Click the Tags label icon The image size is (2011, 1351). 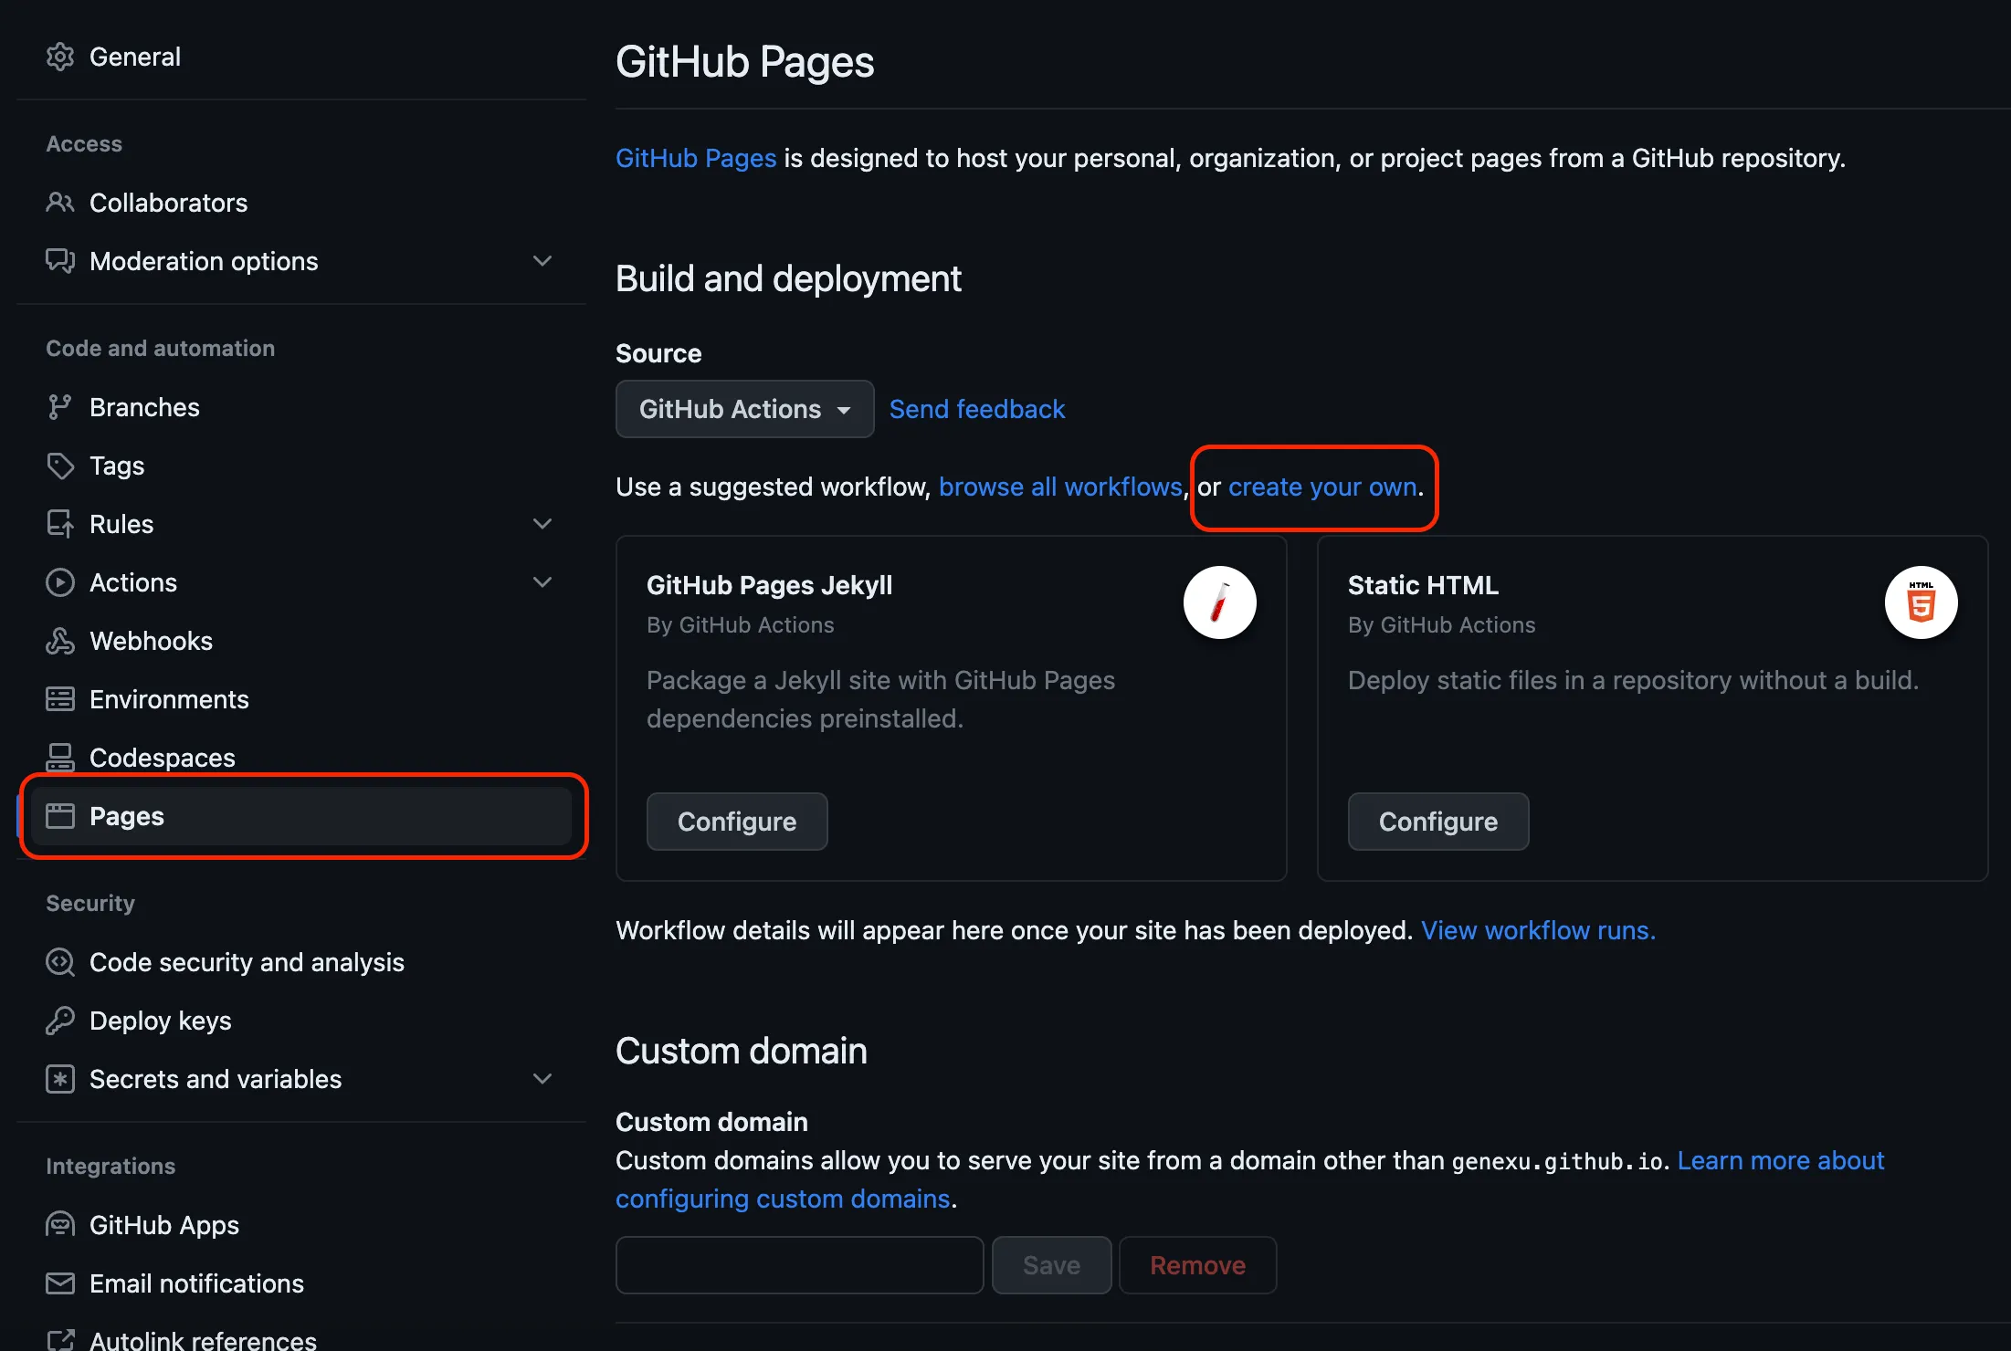point(60,466)
